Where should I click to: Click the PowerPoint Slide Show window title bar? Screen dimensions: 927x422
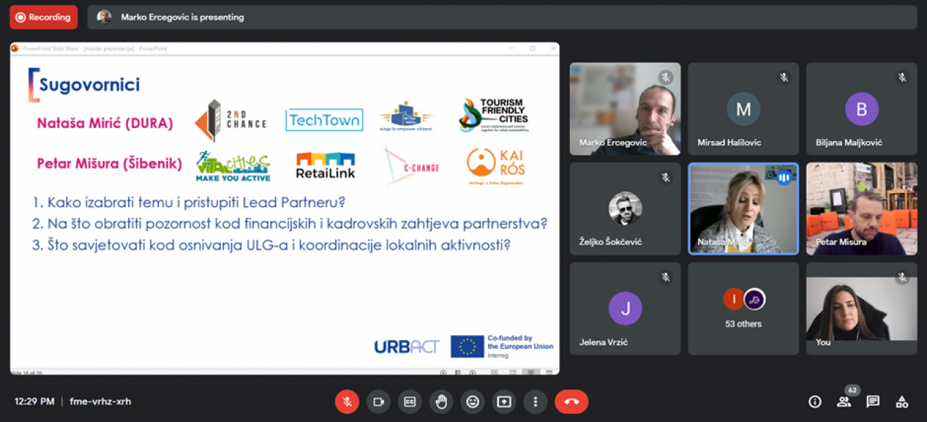tap(285, 48)
